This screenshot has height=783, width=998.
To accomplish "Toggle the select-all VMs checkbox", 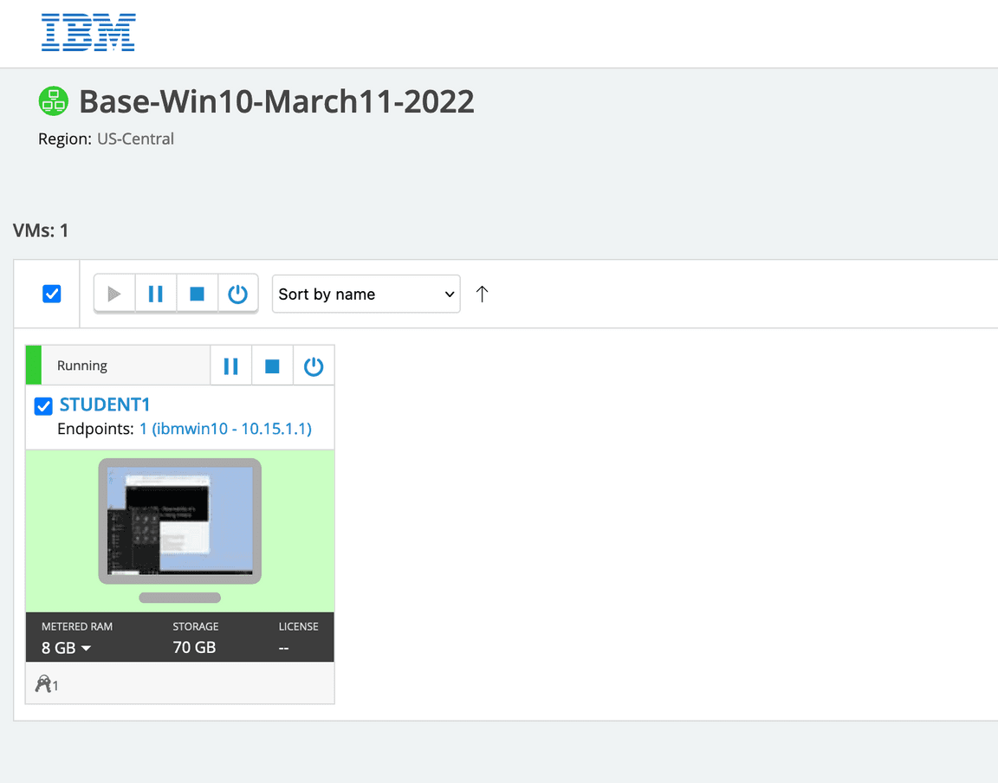I will pyautogui.click(x=52, y=294).
